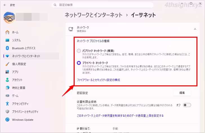Click the アカウント person icon
Screen dimensions: 205x133
pyautogui.click(x=7, y=80)
